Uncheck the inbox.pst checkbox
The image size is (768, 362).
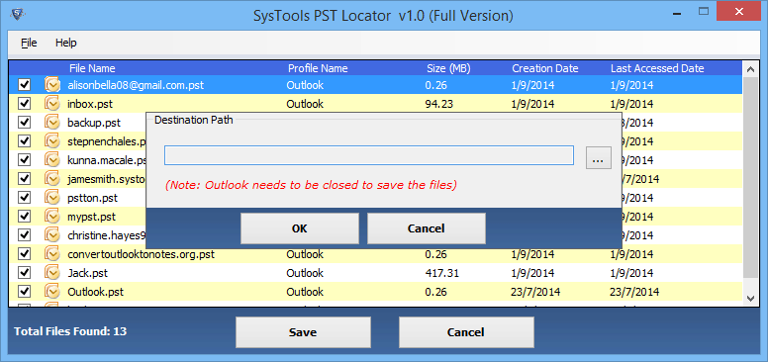24,104
